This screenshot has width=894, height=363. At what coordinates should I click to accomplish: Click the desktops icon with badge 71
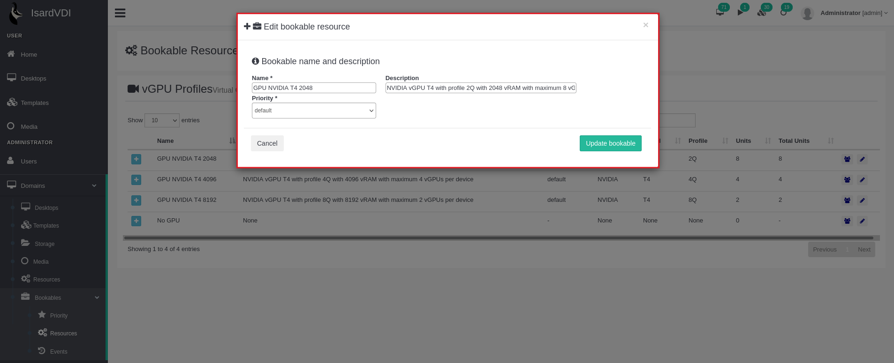[x=720, y=12]
